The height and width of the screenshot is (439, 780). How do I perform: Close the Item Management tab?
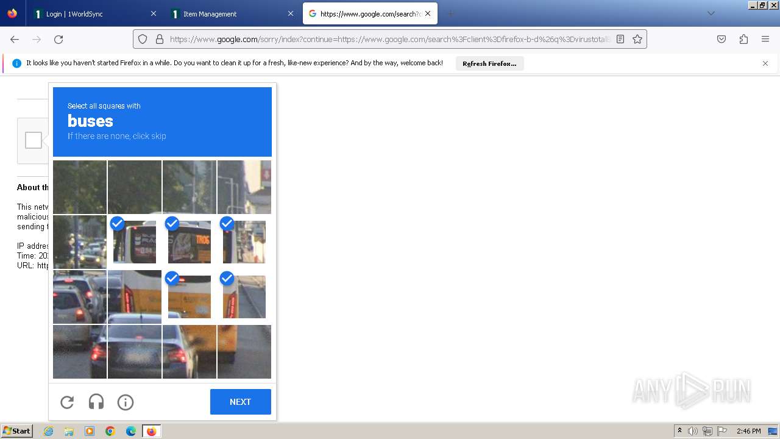click(x=291, y=13)
